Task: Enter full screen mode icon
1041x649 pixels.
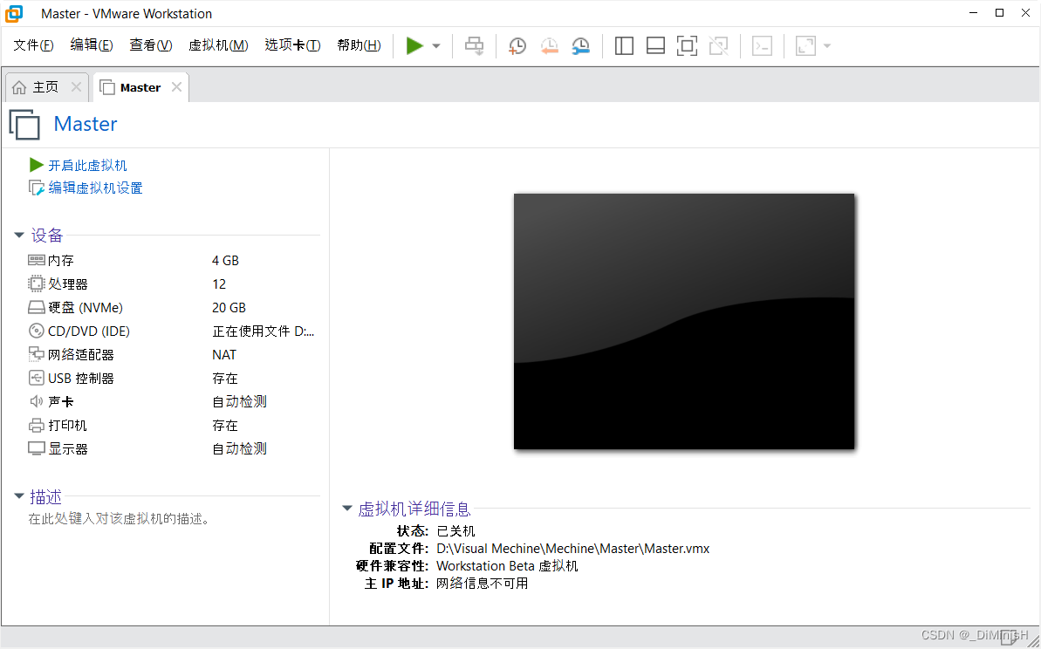Action: pos(687,45)
